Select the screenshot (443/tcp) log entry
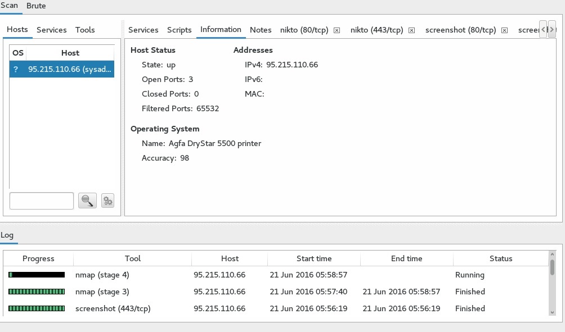This screenshot has width=565, height=332. click(x=276, y=308)
